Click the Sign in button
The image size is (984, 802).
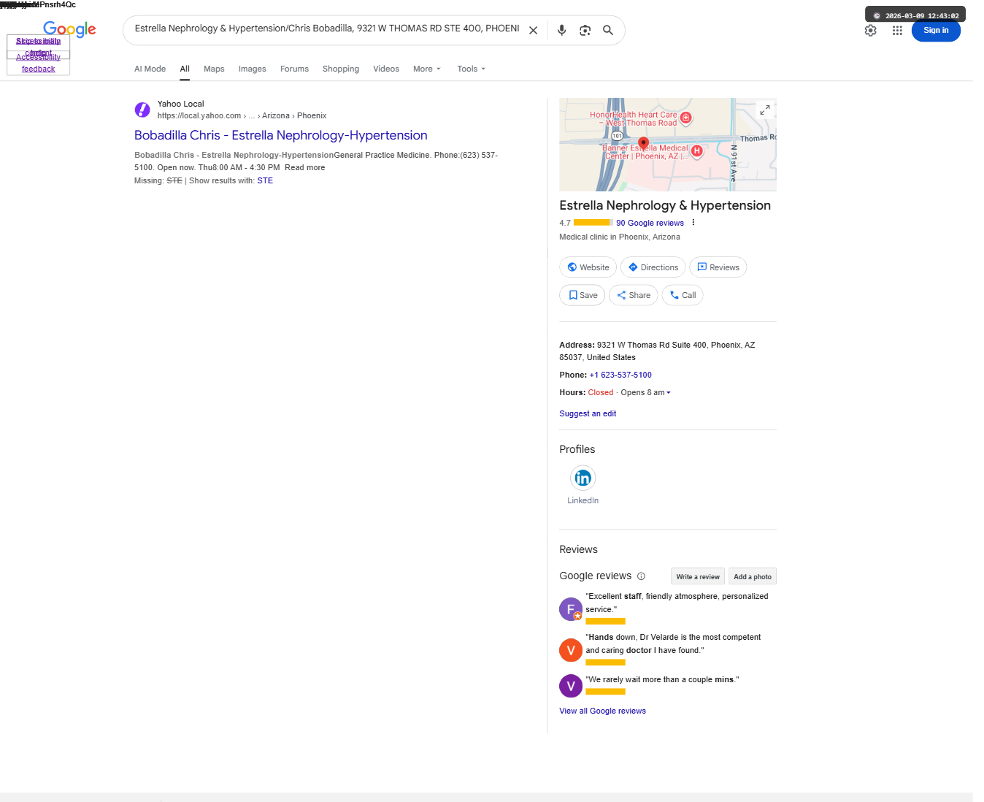(x=936, y=31)
